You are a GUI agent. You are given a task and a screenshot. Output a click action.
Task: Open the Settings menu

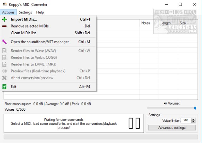click(x=25, y=12)
